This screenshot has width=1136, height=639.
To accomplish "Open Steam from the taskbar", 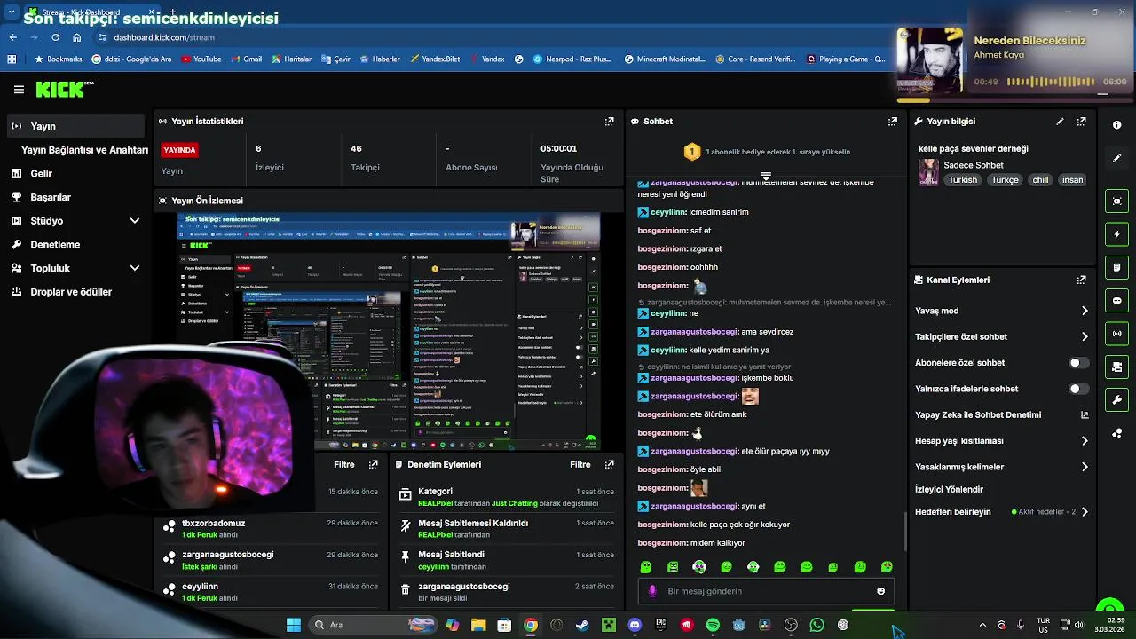I will coord(582,625).
